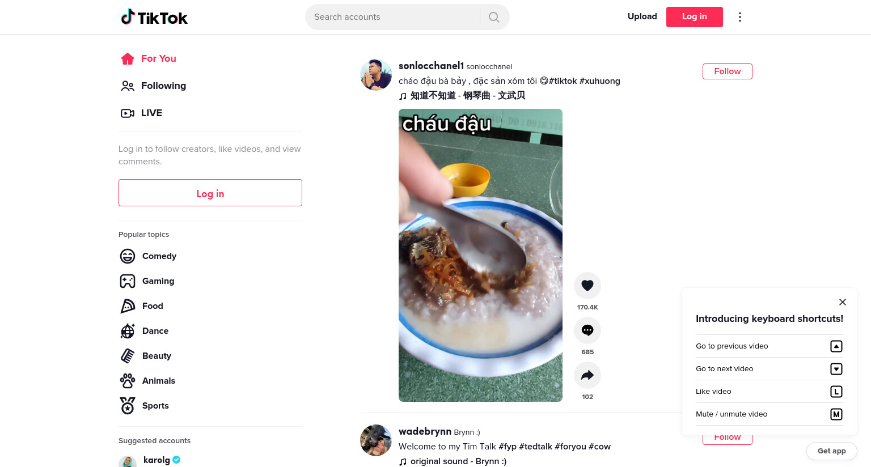Close the keyboard shortcuts popup

pyautogui.click(x=843, y=302)
